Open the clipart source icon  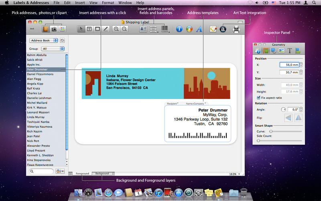click(x=62, y=29)
